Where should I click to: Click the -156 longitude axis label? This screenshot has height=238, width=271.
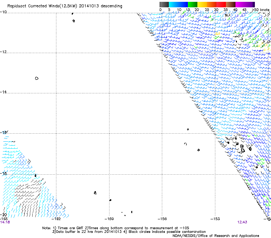[x=162, y=219]
